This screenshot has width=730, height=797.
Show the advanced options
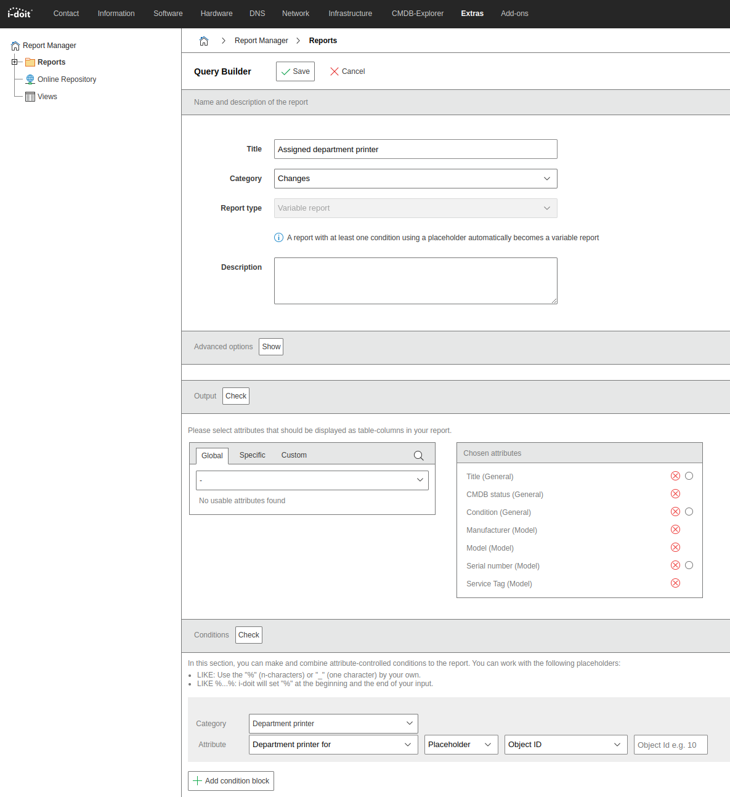271,347
